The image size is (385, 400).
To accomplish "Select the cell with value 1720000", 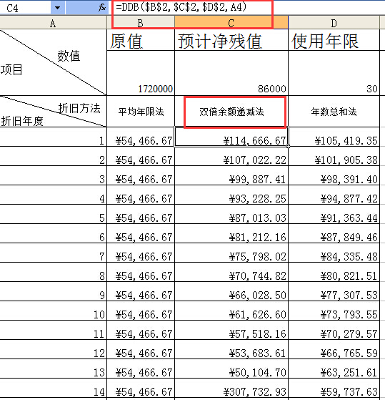I will [141, 73].
